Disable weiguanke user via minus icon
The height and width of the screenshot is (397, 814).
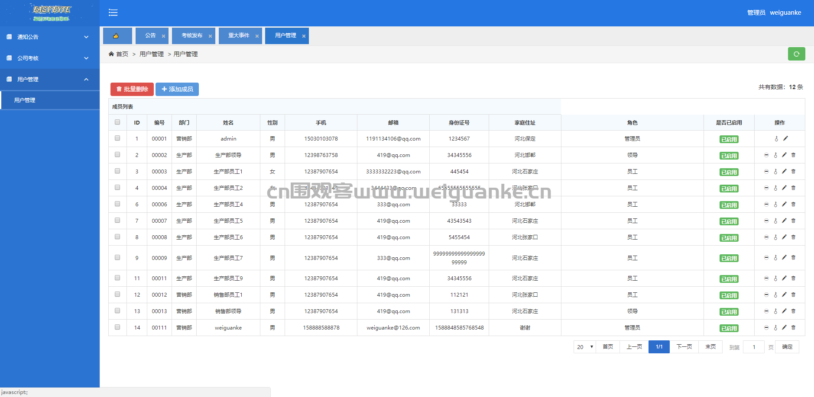tap(766, 327)
